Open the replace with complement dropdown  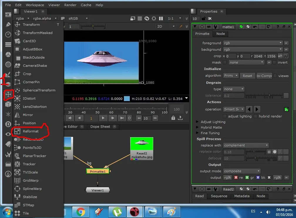246,145
